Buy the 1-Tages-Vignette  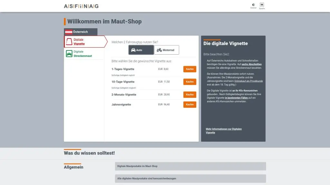click(x=189, y=69)
